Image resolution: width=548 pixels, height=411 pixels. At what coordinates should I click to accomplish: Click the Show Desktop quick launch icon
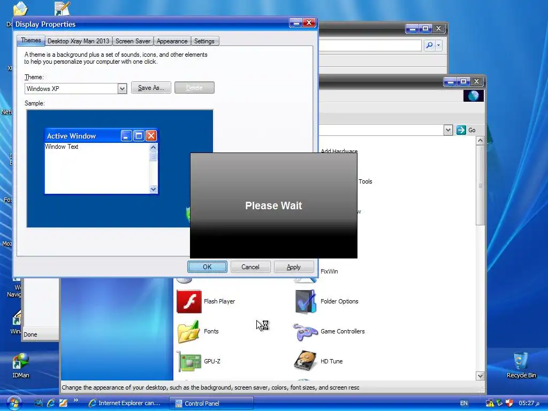39,403
